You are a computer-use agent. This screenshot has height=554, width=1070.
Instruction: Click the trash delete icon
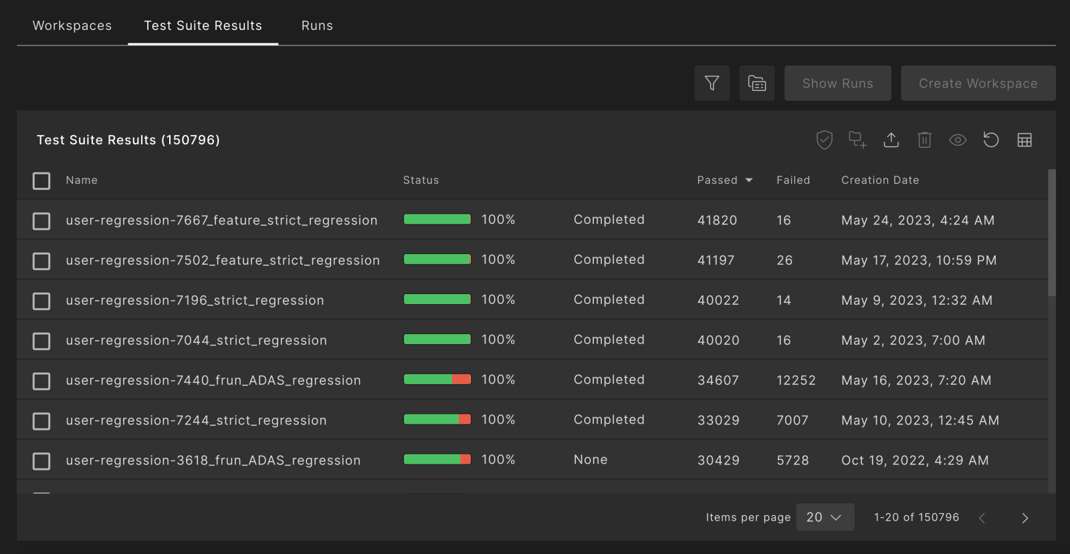point(924,140)
